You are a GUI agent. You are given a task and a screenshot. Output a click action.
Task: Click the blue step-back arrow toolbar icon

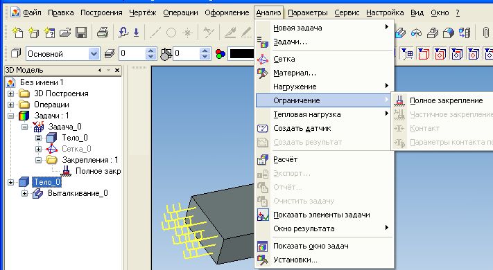(123, 32)
